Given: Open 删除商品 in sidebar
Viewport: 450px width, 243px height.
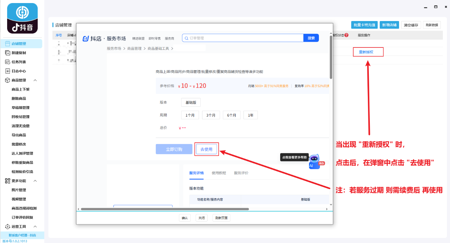Looking at the screenshot, I should [19, 99].
